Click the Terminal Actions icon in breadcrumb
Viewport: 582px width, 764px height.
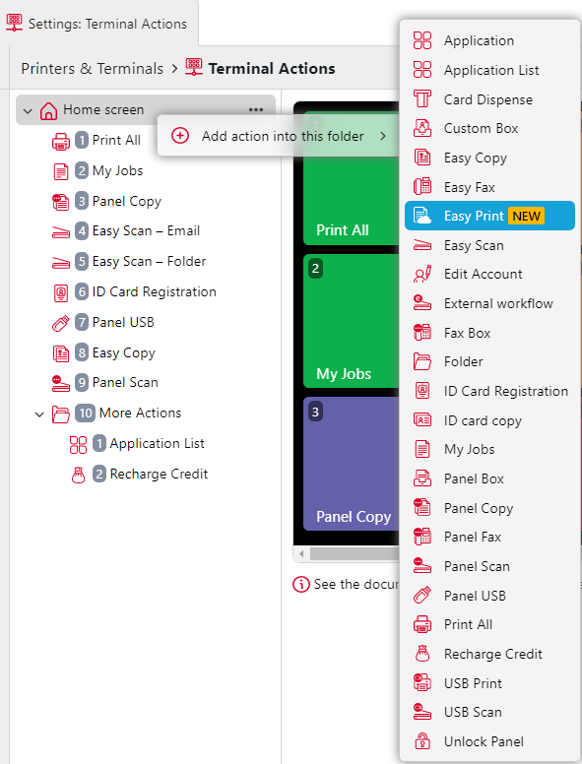tap(194, 67)
